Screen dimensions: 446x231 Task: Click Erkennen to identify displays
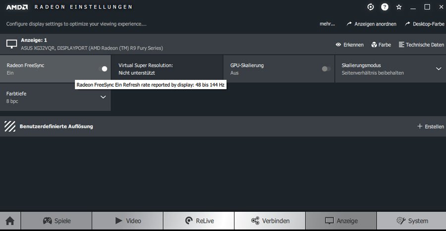[353, 45]
